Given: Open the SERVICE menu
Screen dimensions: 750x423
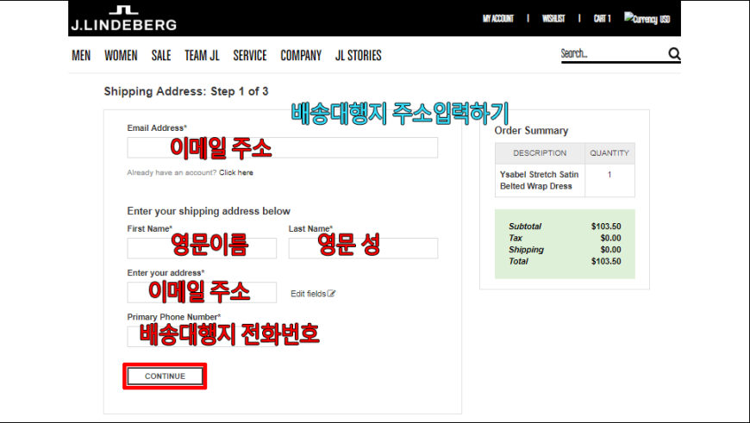Looking at the screenshot, I should click(250, 55).
